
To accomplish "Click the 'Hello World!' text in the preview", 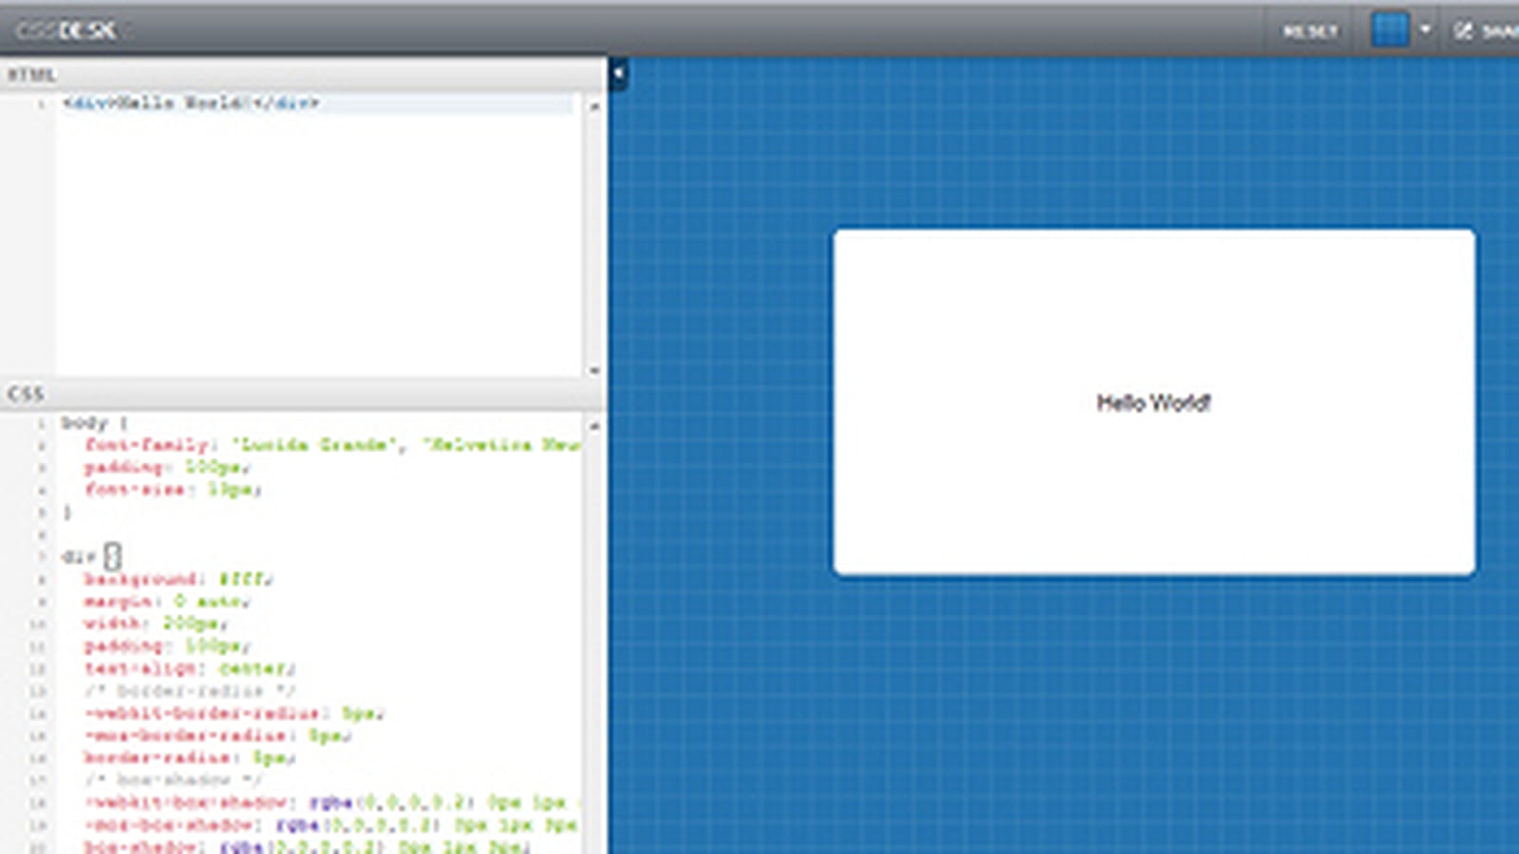I will [1153, 402].
